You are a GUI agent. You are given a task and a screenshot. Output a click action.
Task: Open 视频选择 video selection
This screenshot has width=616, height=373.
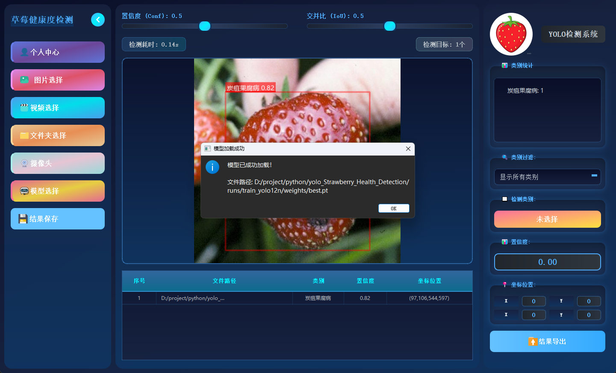click(x=58, y=108)
